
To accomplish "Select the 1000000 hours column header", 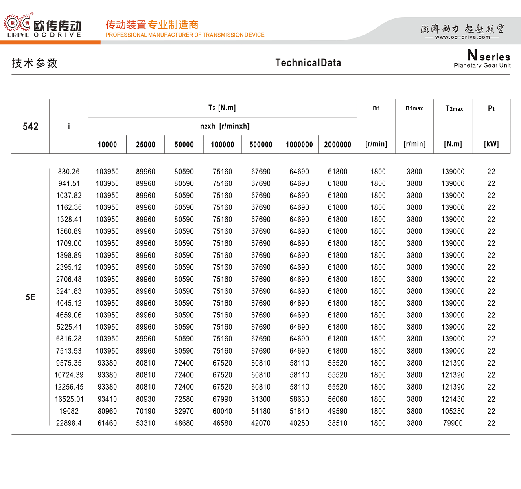I will [299, 145].
